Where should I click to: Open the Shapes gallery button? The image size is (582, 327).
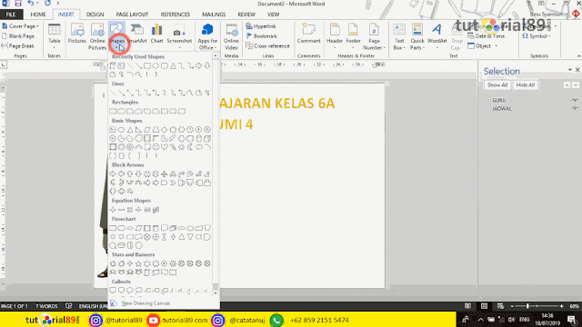click(x=116, y=36)
